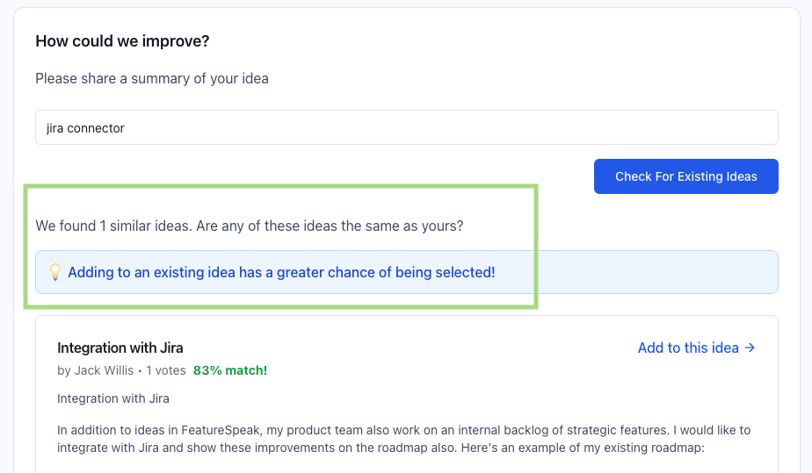Image resolution: width=812 pixels, height=473 pixels.
Task: Click the "Please share a summary of your idea" label
Action: tap(152, 78)
